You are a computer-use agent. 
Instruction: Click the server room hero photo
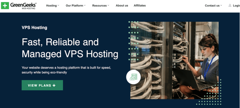[x=175, y=60]
